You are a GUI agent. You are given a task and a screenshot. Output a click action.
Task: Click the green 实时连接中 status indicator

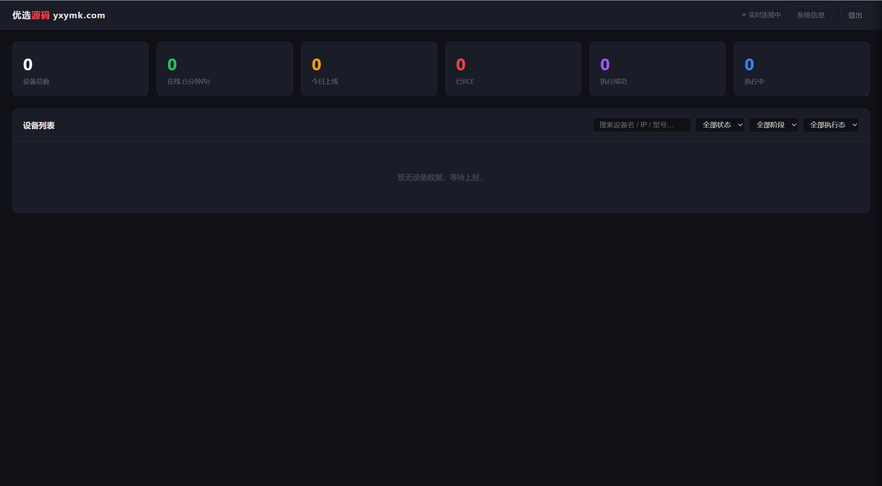[x=761, y=15]
